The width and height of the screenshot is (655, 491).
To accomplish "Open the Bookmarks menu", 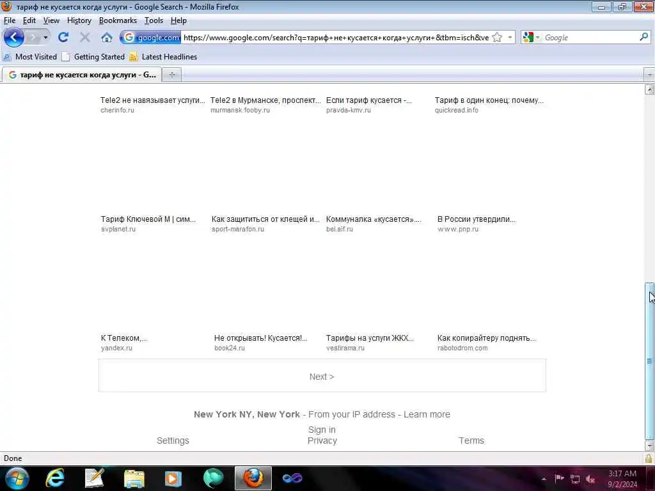I will coord(118,20).
